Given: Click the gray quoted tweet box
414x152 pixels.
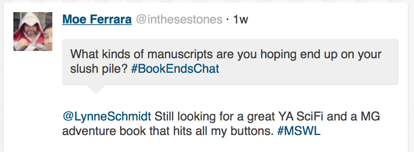Looking at the screenshot, I should coord(230,62).
